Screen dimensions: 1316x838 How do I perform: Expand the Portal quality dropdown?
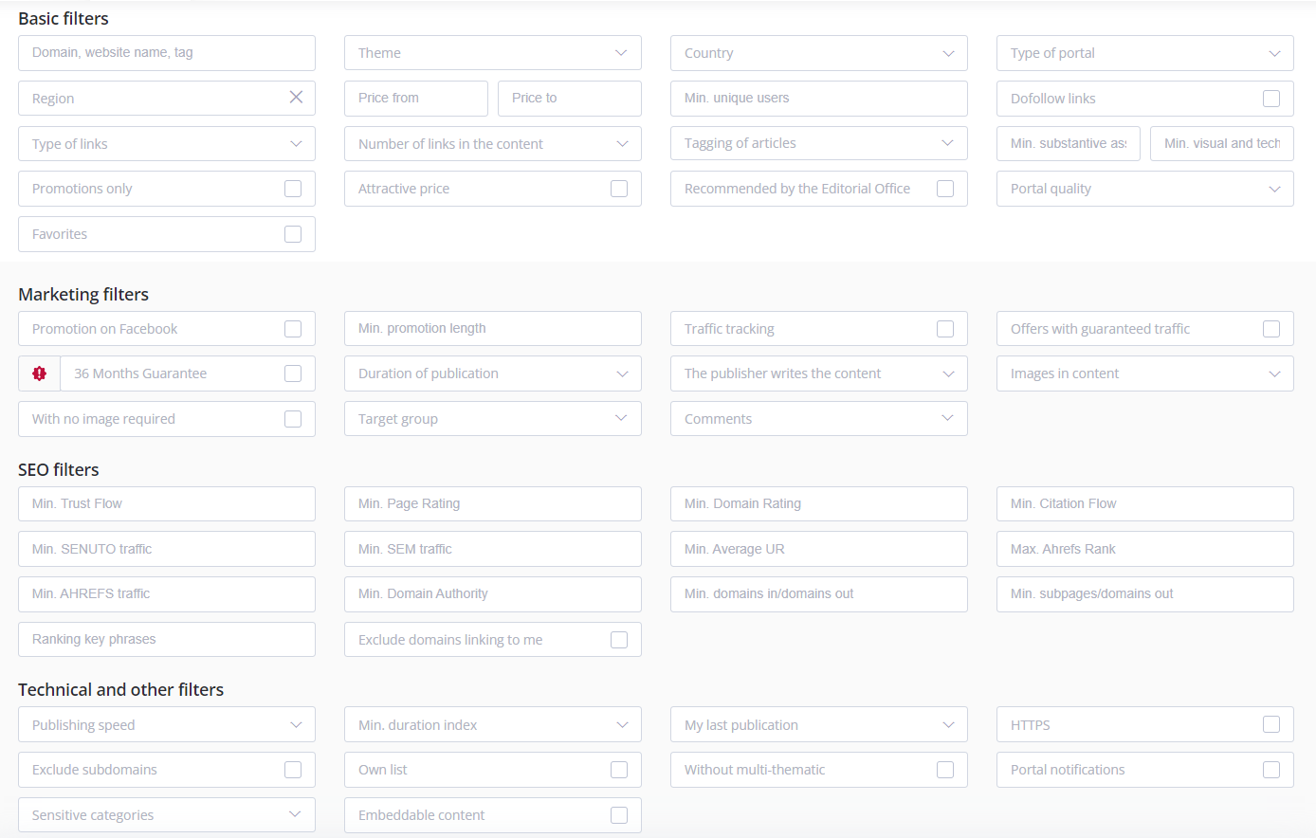(x=1144, y=189)
